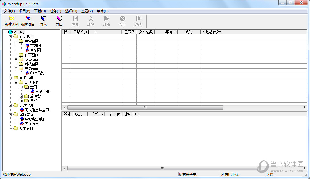
Task: Click the thread list horizontal scrollbar thumb
Action: pyautogui.click(x=163, y=168)
